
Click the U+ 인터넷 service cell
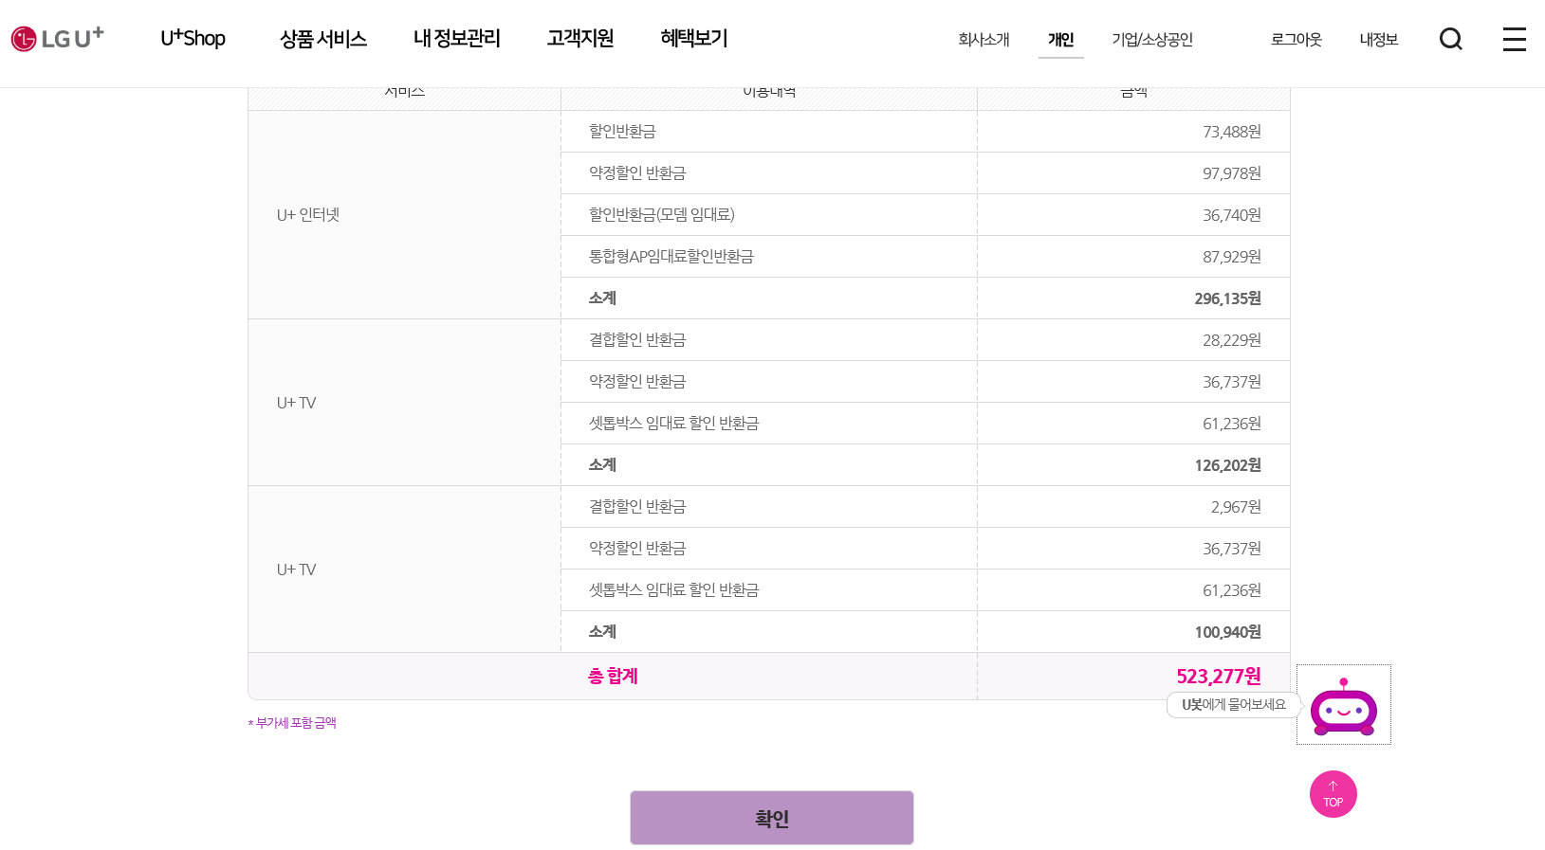pos(308,215)
